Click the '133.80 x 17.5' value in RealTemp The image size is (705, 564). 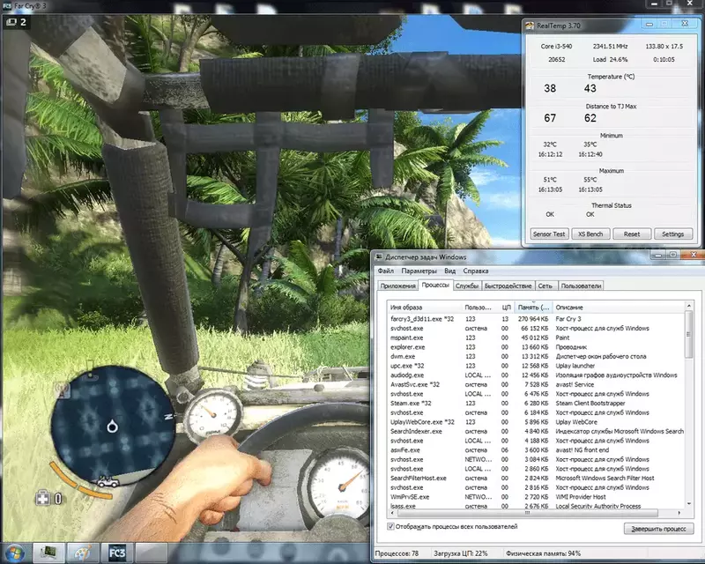click(x=664, y=47)
